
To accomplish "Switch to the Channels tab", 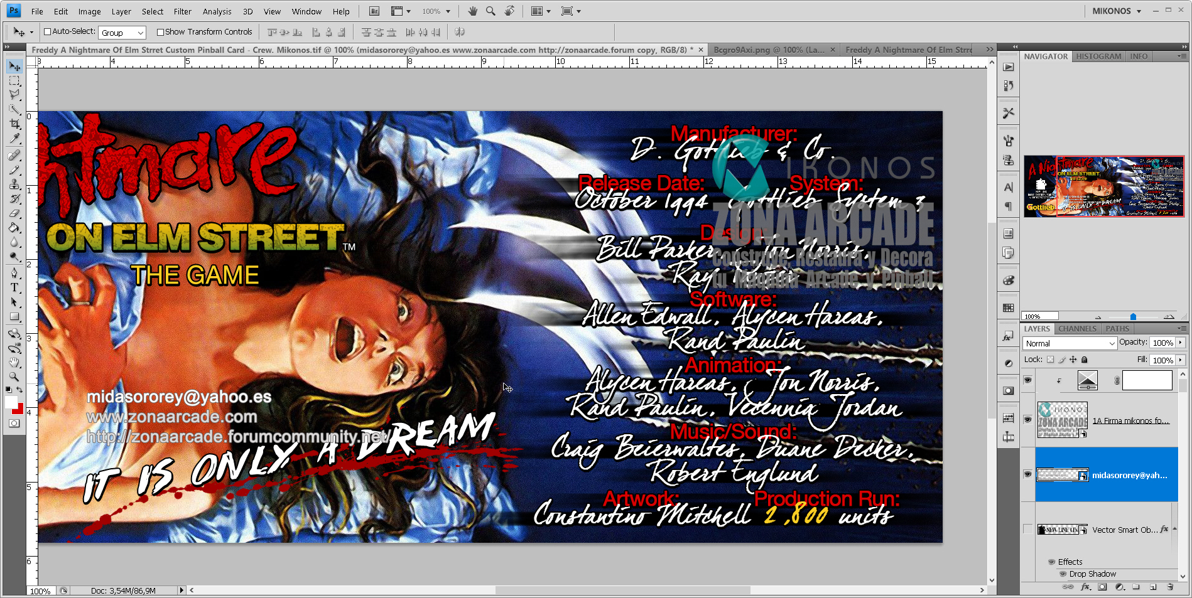I will click(x=1077, y=329).
